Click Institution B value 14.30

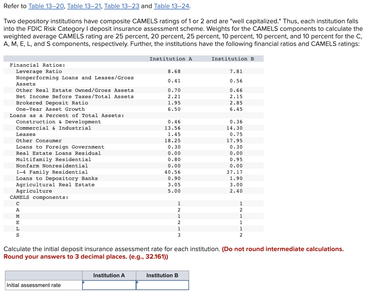[x=235, y=128]
